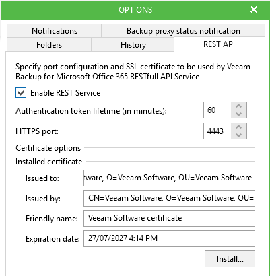This screenshot has height=276, width=270.
Task: Click the Enable REST Service label
Action: 65,93
